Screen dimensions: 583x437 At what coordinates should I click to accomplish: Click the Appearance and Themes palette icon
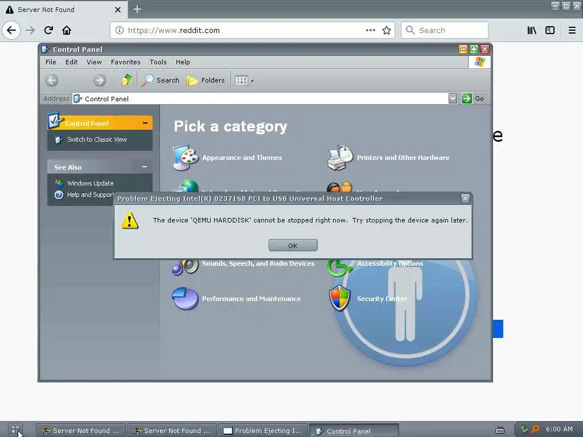(186, 158)
